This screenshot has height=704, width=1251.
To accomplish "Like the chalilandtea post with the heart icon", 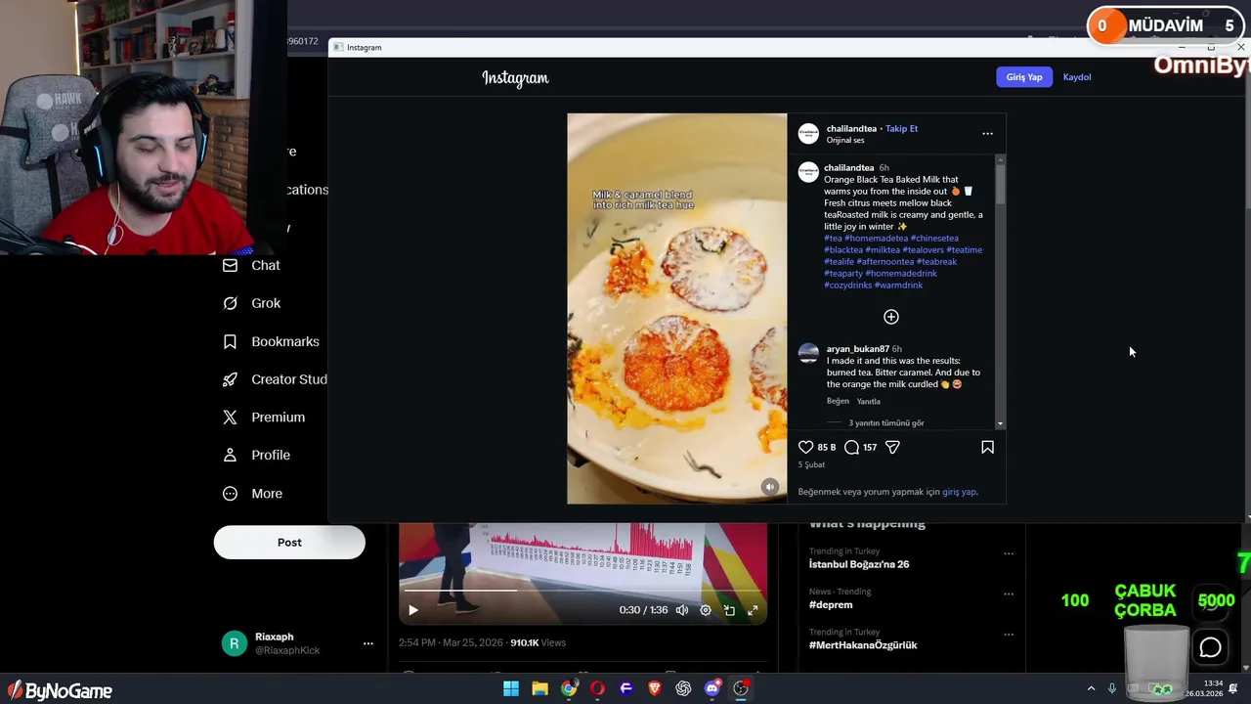I will pos(805,447).
